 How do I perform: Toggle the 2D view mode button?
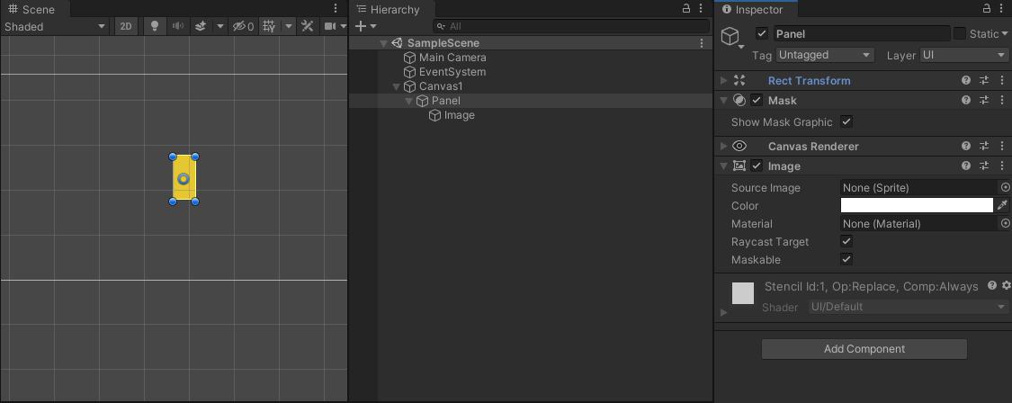pos(126,26)
